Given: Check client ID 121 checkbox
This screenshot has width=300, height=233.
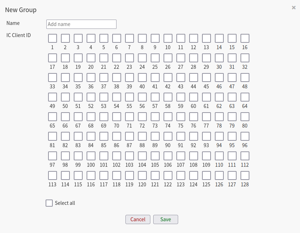Looking at the screenshot, I should pyautogui.click(x=155, y=176).
